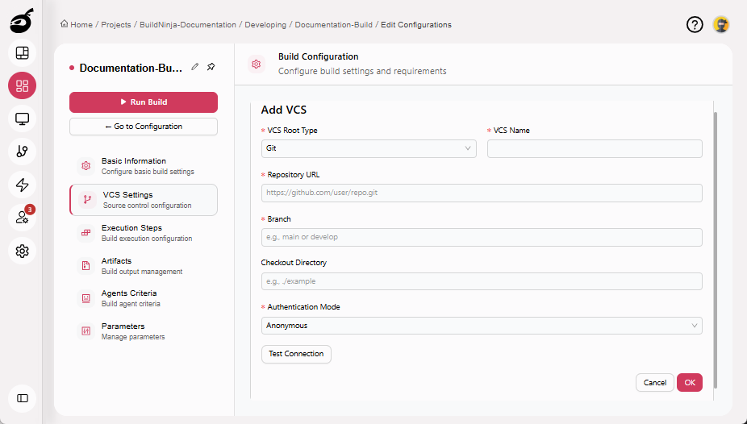Open the branch VCS icon in sidebar
This screenshot has width=747, height=424.
pyautogui.click(x=22, y=152)
